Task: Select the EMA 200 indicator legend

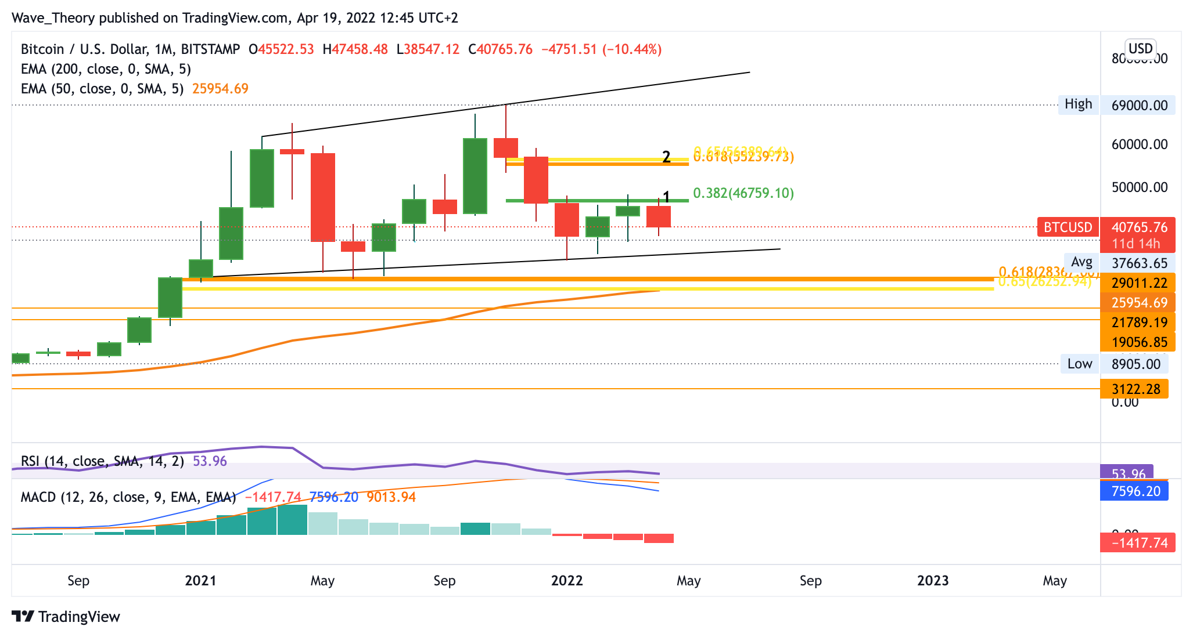Action: 106,69
